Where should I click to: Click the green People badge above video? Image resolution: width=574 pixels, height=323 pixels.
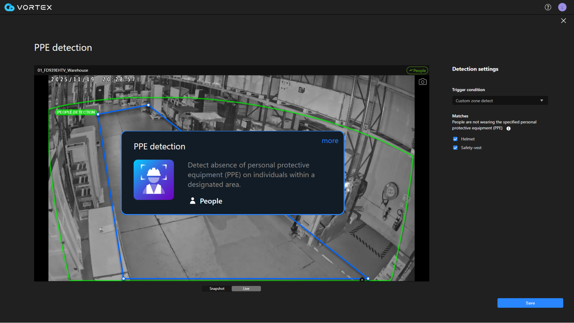coord(417,70)
